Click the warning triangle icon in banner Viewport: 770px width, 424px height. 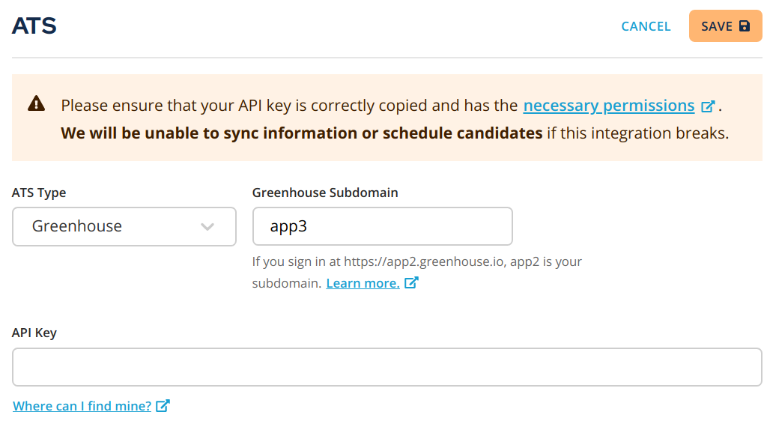(x=37, y=103)
